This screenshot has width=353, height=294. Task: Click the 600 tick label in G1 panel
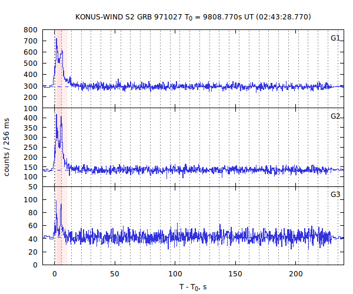coord(31,52)
